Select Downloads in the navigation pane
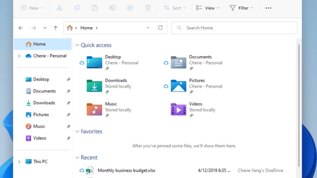 (x=43, y=103)
